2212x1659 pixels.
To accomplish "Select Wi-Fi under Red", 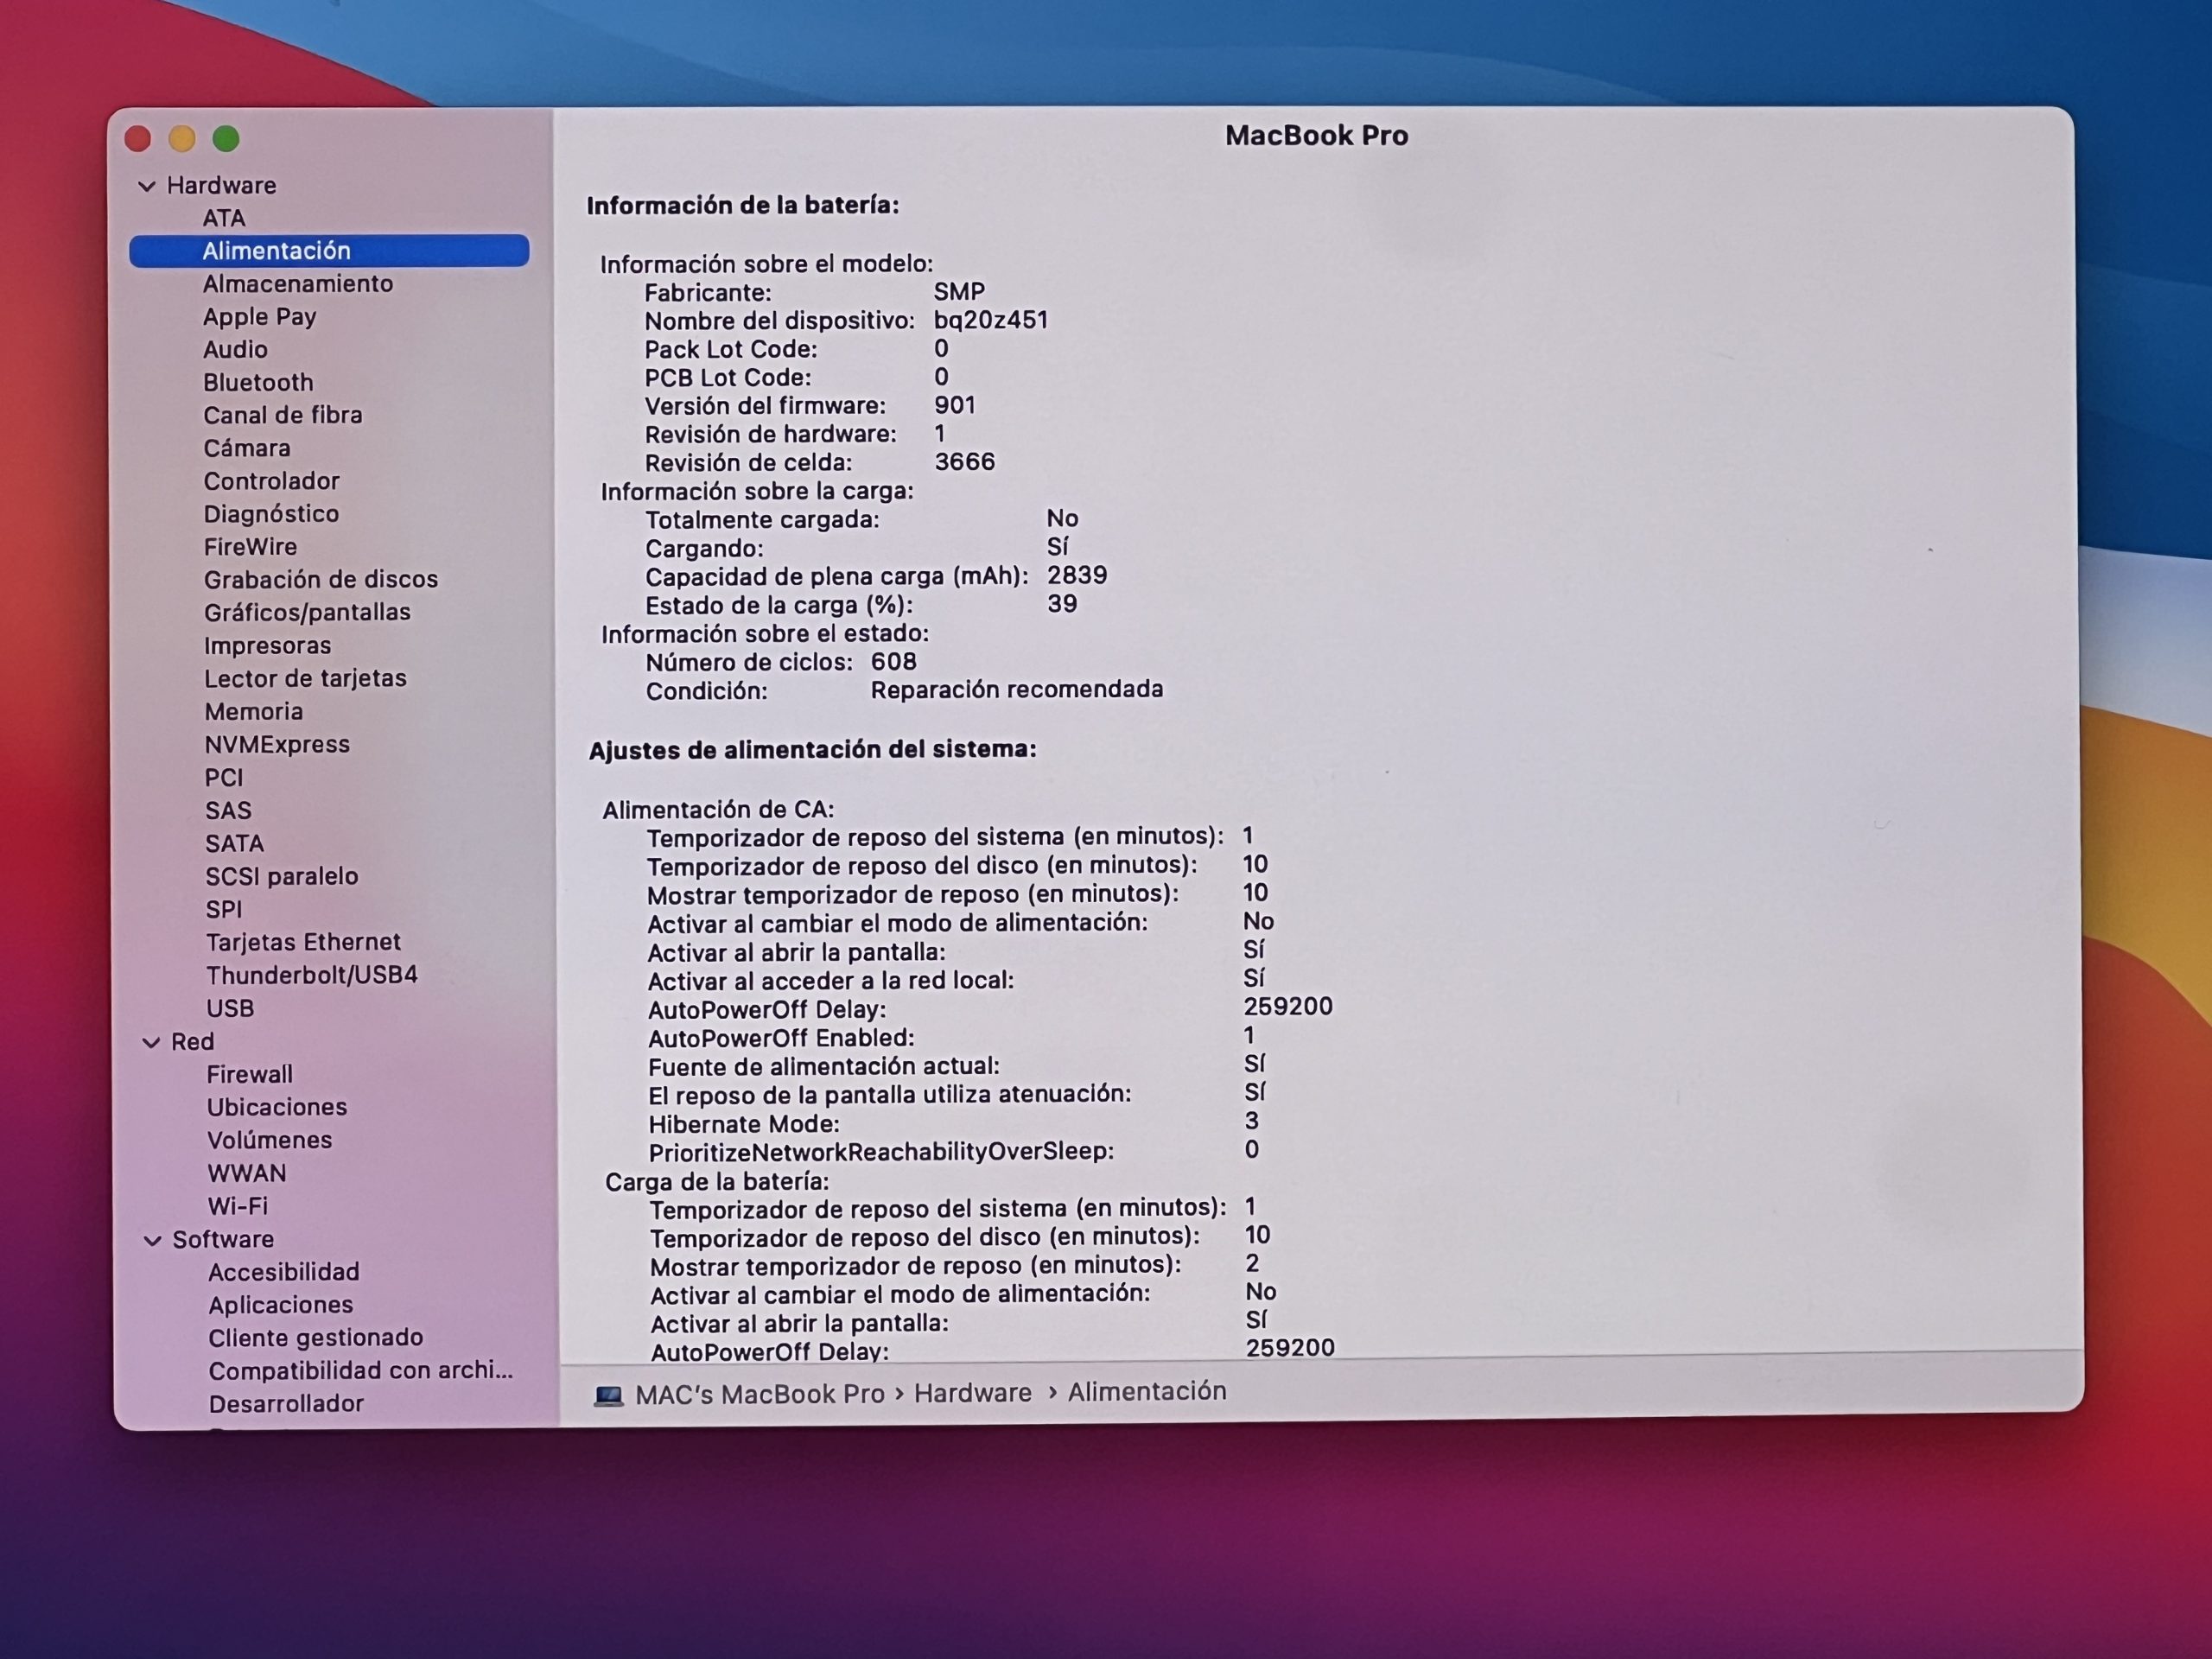I will coord(238,1206).
